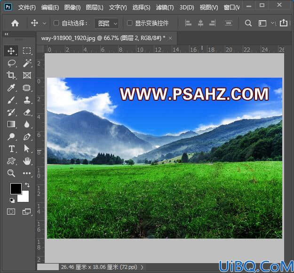The height and width of the screenshot is (273, 294).
Task: Open the 图像(I) menu
Action: tap(72, 8)
